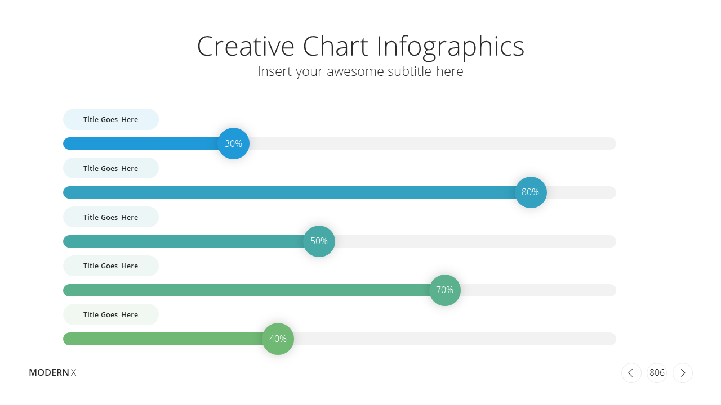
Task: Select the Title Goes Here label above the 40% bar
Action: point(111,314)
